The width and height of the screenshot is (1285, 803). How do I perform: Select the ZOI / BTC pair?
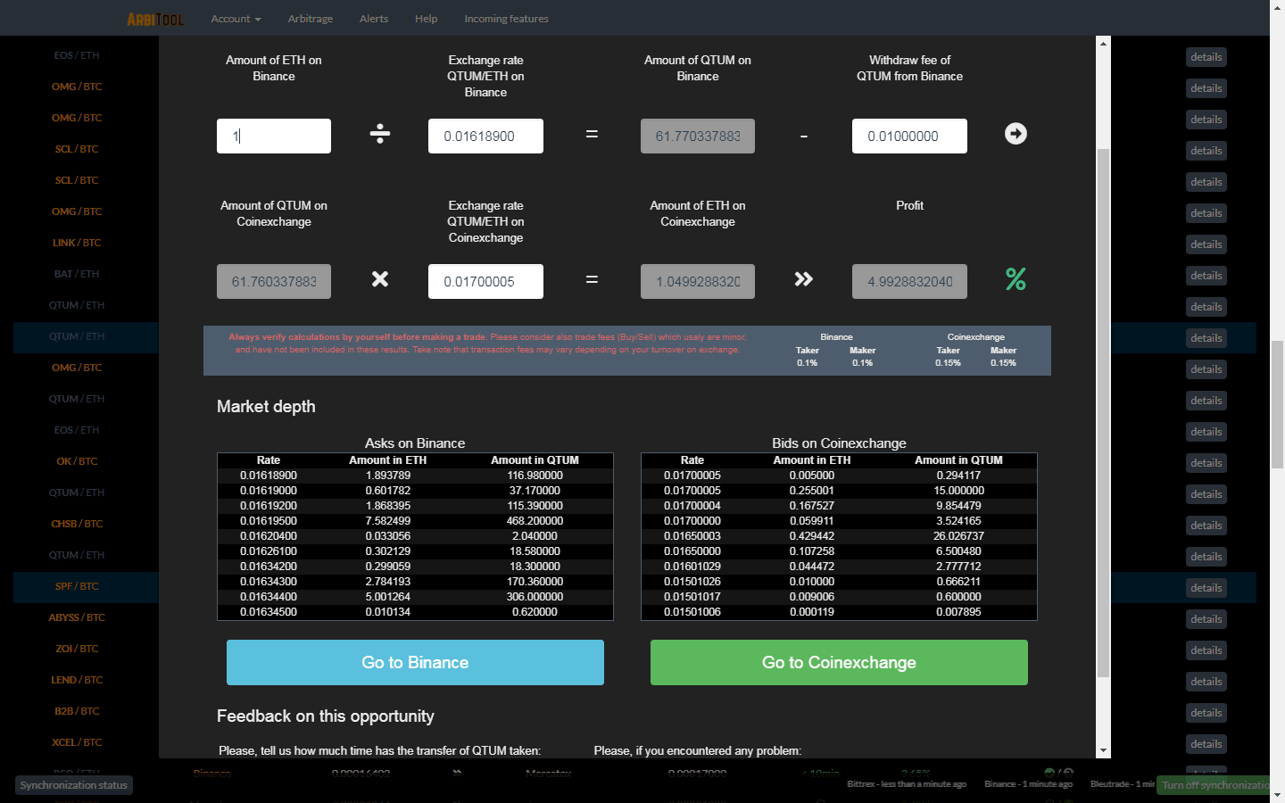tap(77, 649)
